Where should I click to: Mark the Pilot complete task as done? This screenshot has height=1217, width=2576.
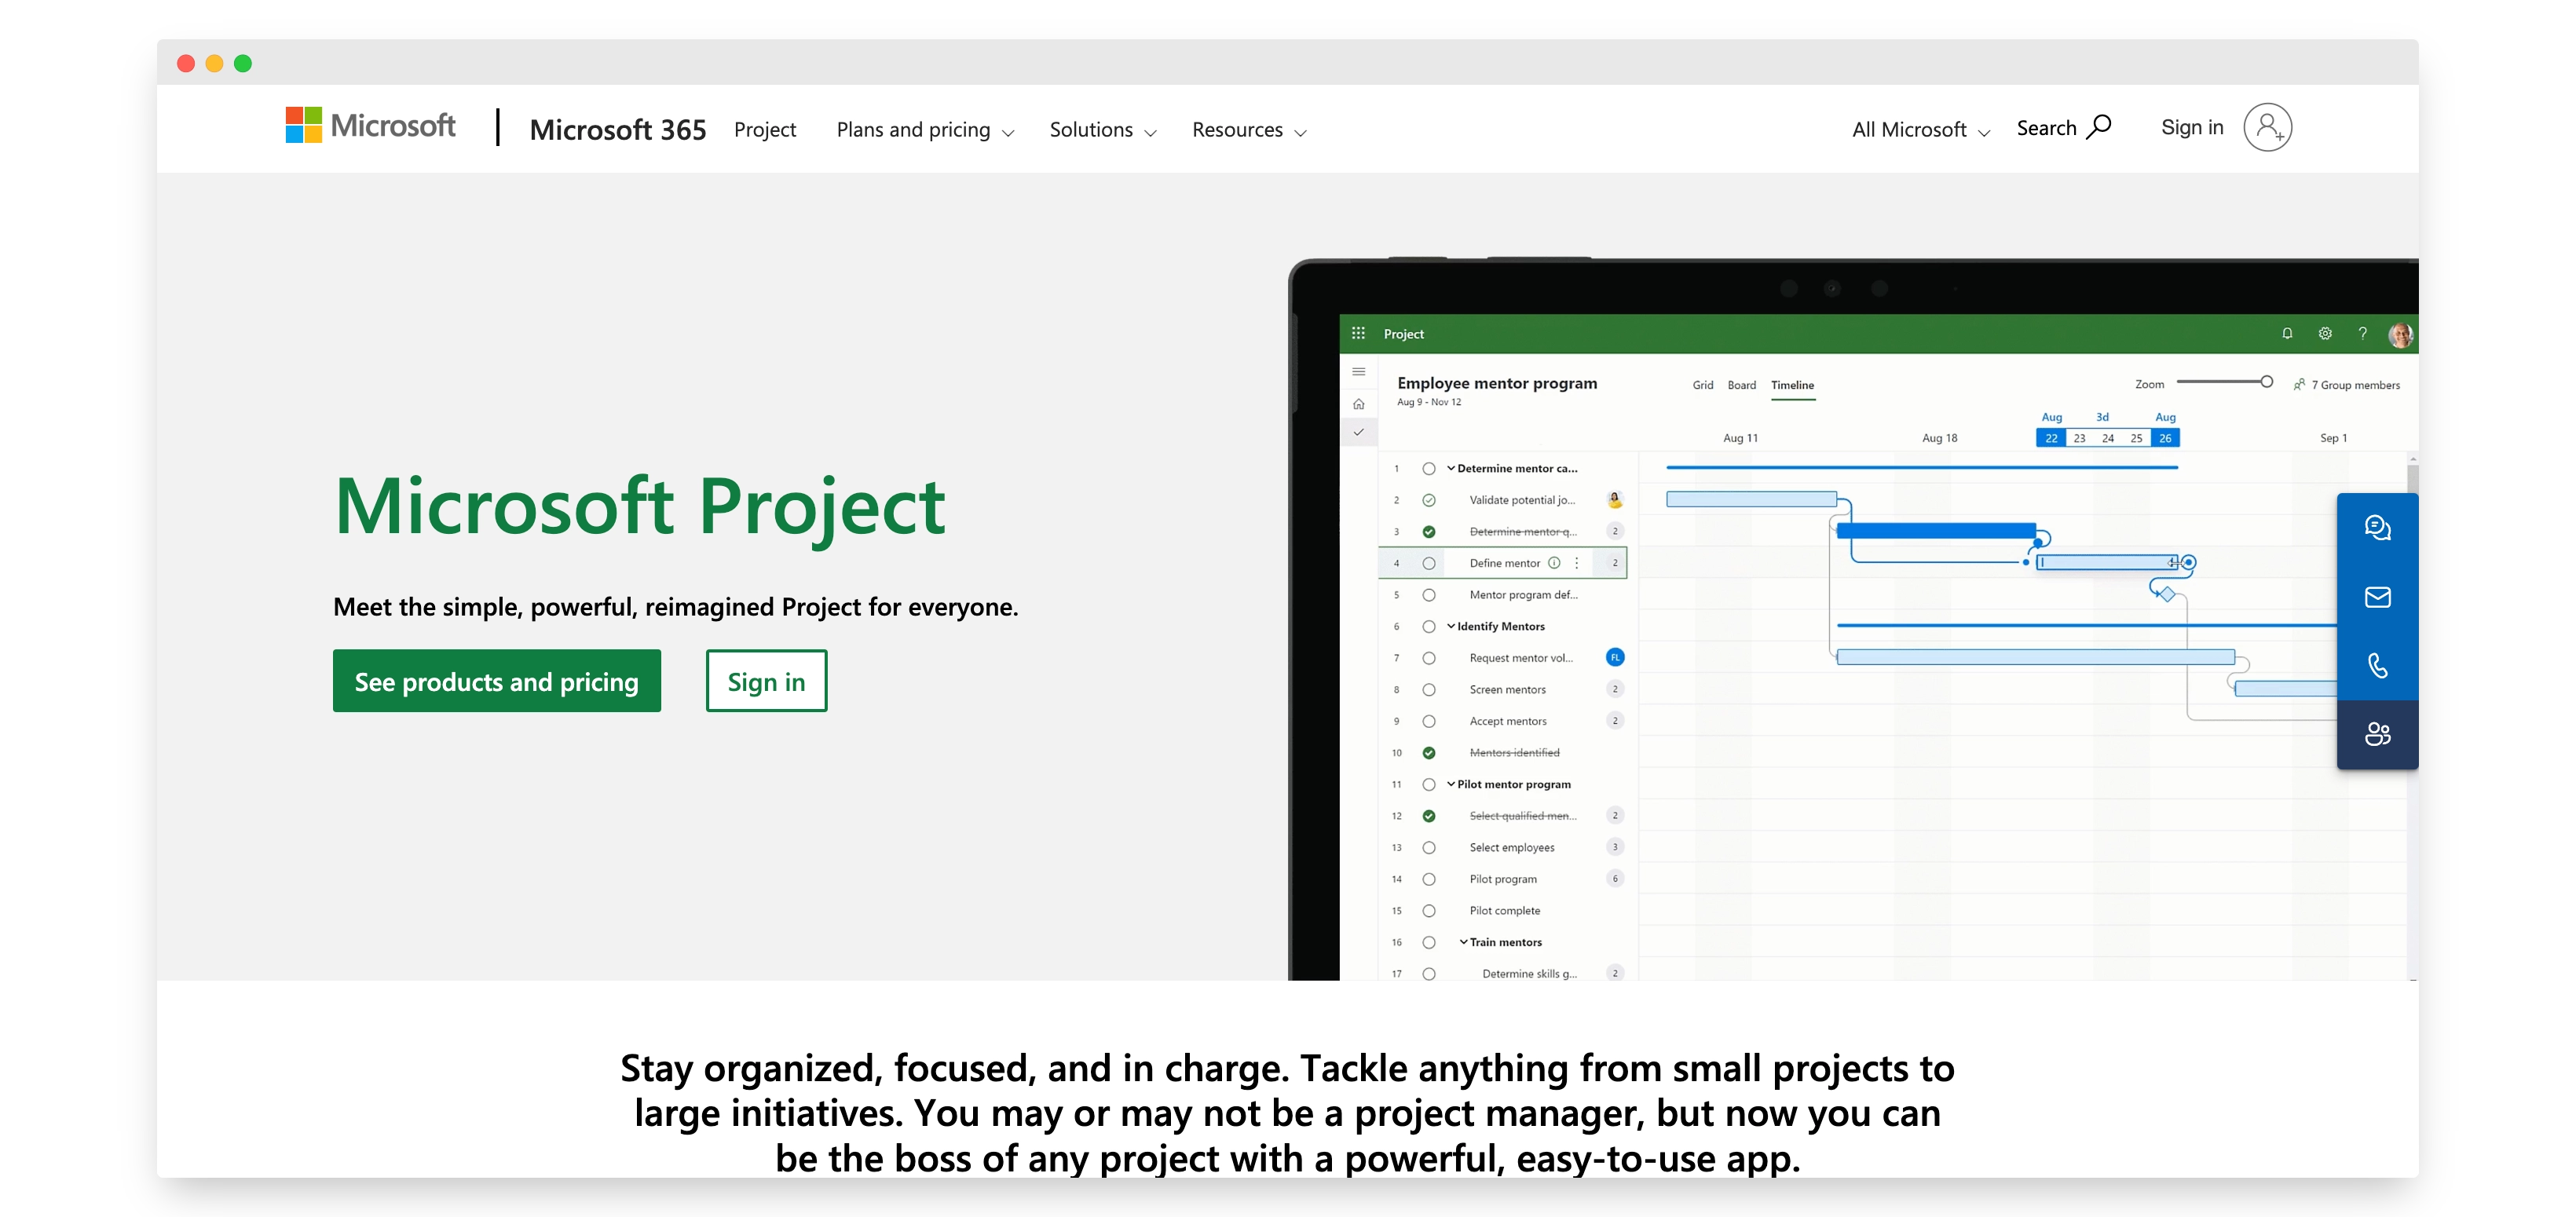1428,910
